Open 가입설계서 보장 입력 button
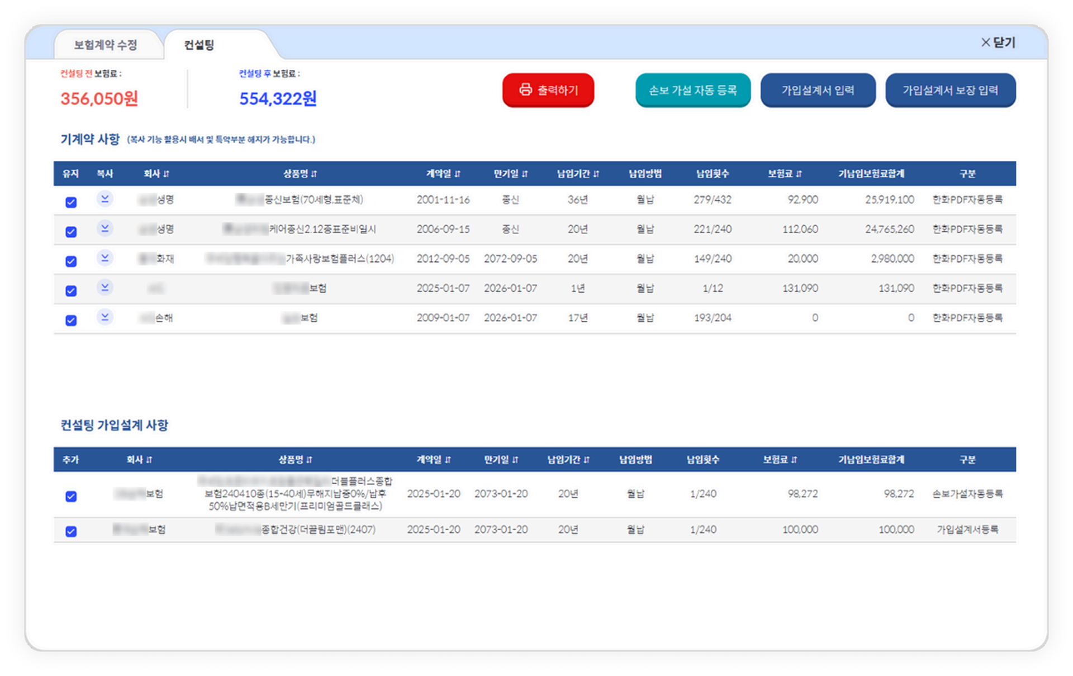Viewport: 1073px width, 676px height. coord(951,90)
